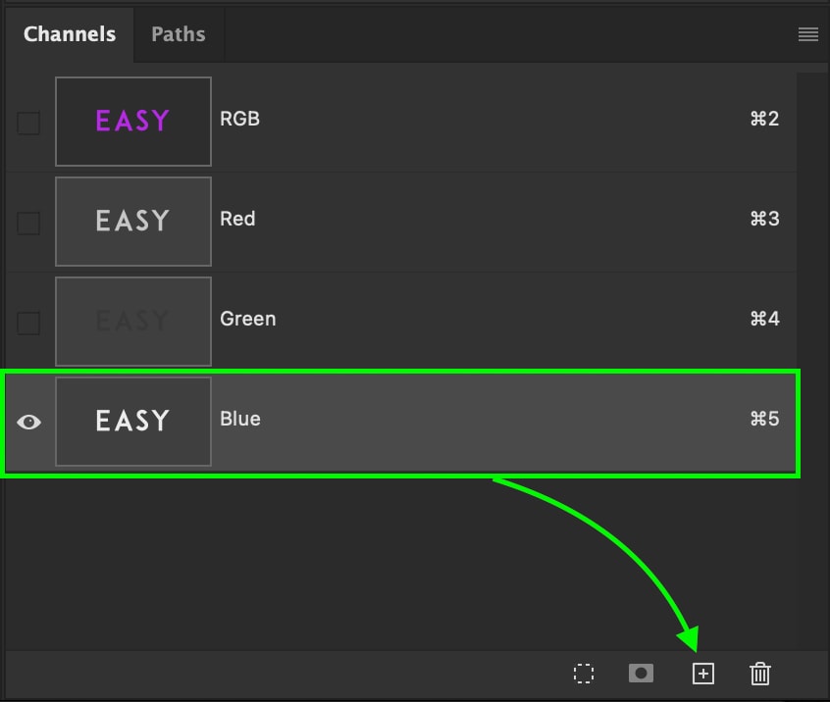Delete current channel with trash icon
The height and width of the screenshot is (702, 830).
760,674
